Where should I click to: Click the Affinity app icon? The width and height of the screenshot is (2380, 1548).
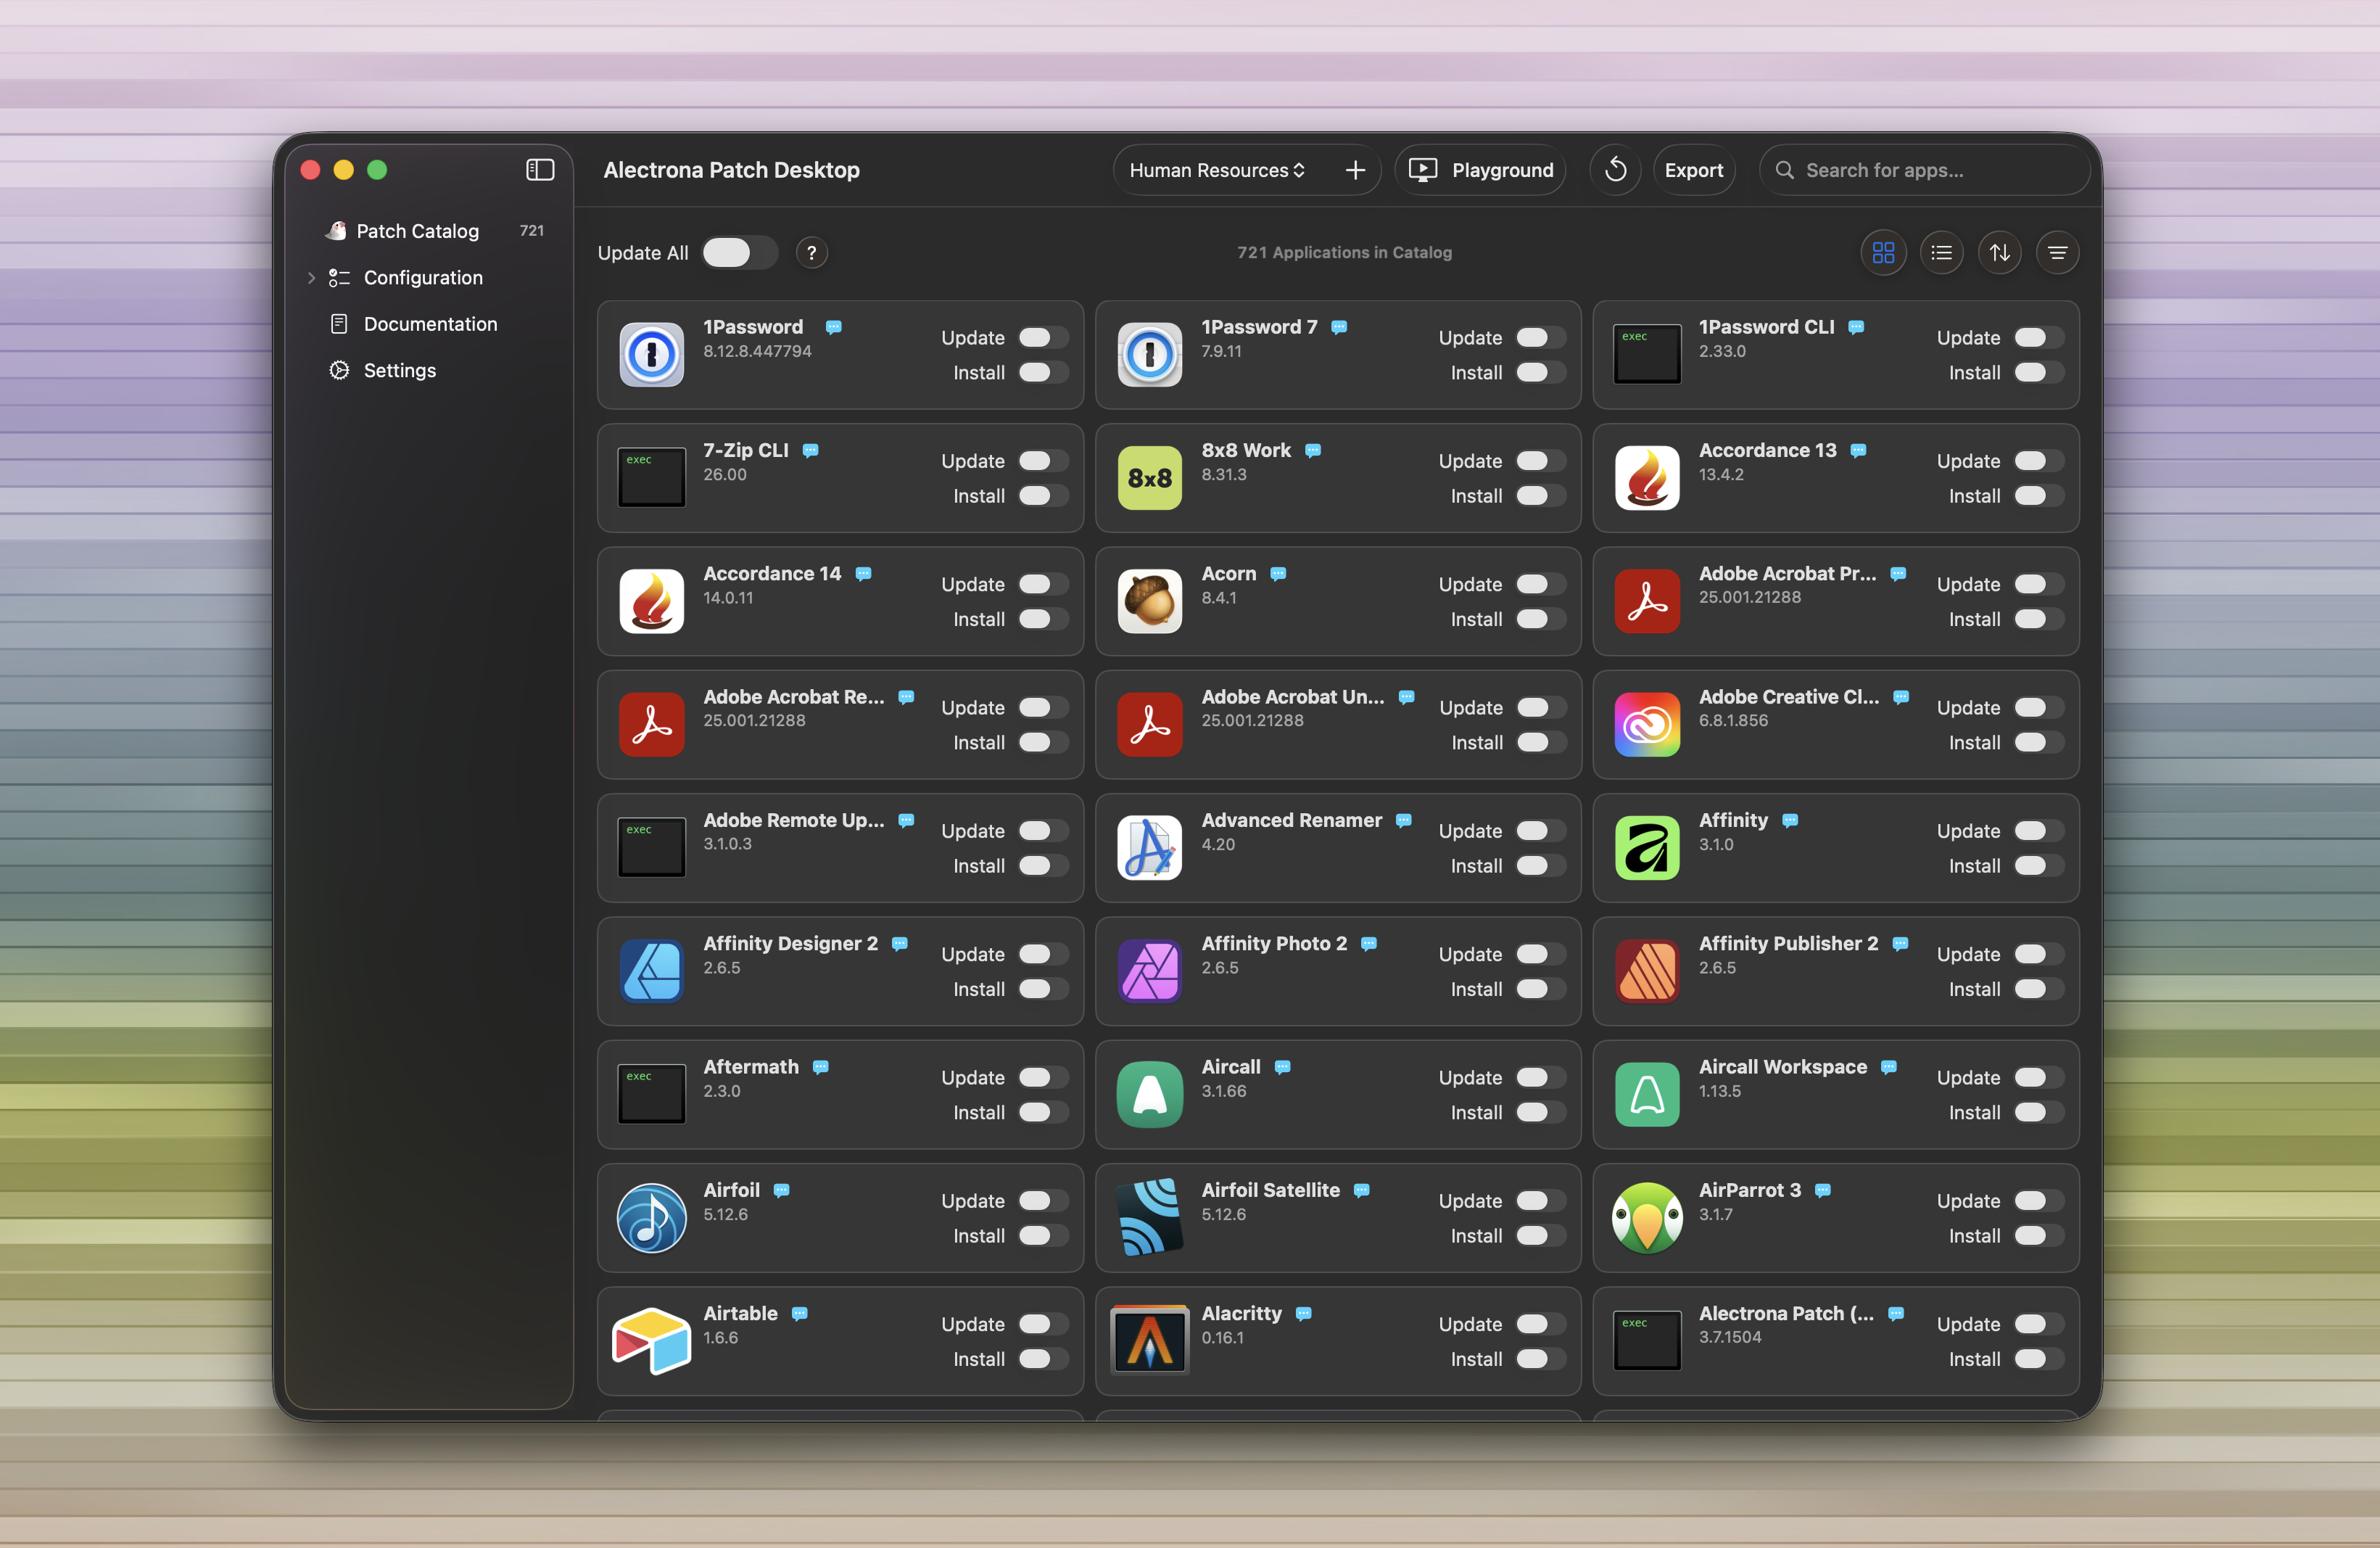(x=1646, y=848)
